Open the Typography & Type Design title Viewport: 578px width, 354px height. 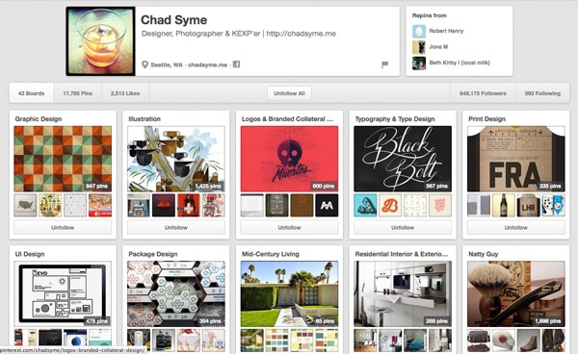coord(395,119)
